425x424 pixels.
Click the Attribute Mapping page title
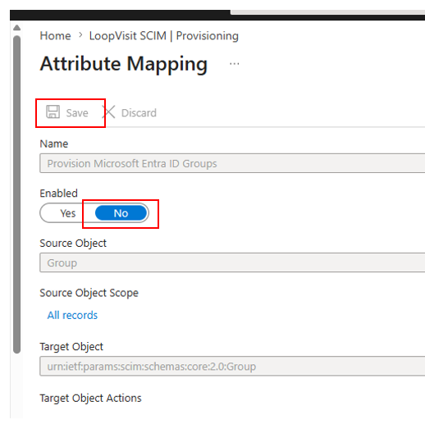tap(124, 64)
